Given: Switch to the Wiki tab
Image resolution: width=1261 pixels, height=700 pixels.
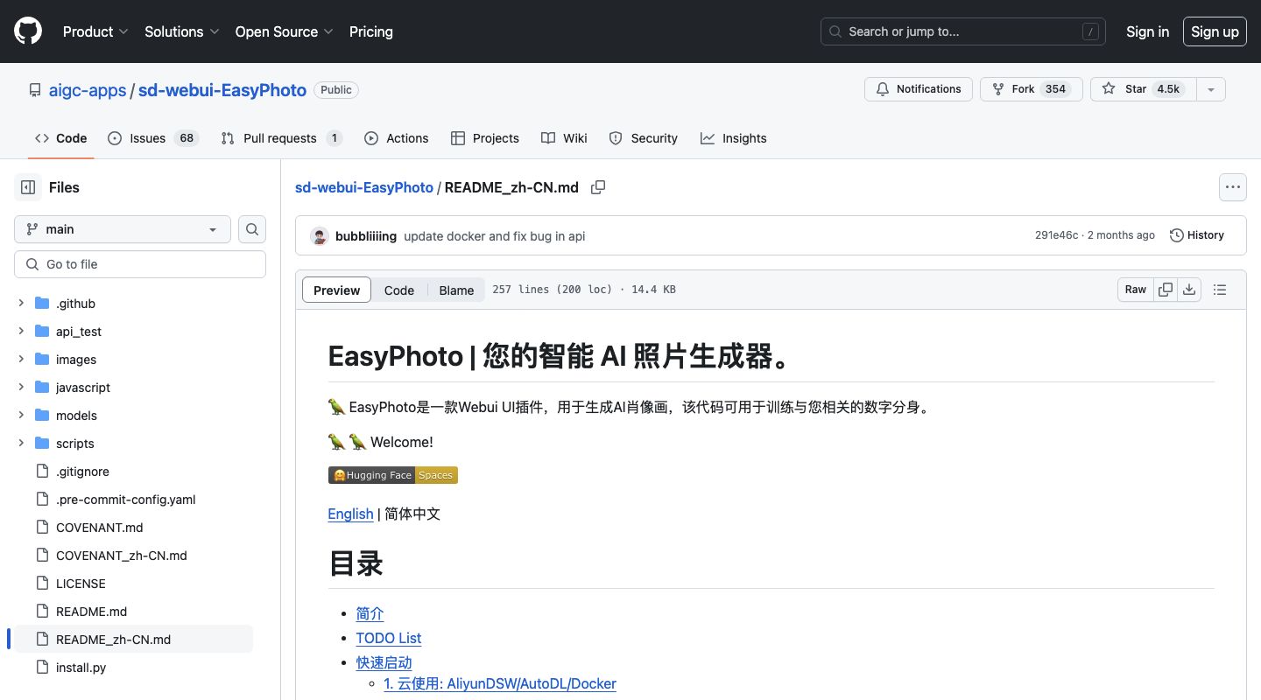Looking at the screenshot, I should click(x=564, y=138).
